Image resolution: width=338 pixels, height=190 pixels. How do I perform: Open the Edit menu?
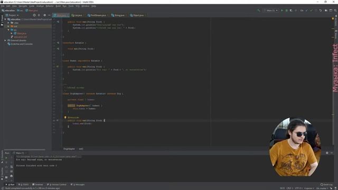pos(8,6)
